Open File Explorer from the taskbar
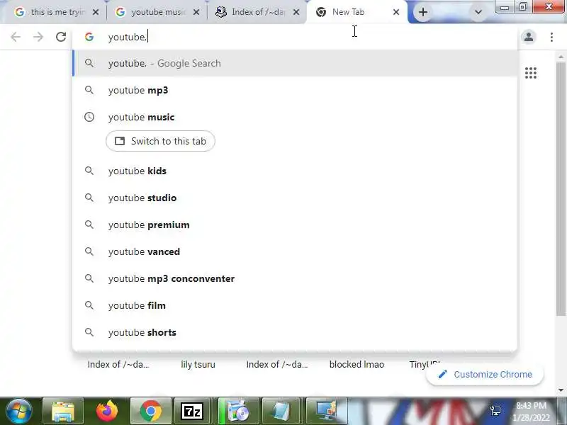Screen dimensions: 567x425 (x=63, y=412)
